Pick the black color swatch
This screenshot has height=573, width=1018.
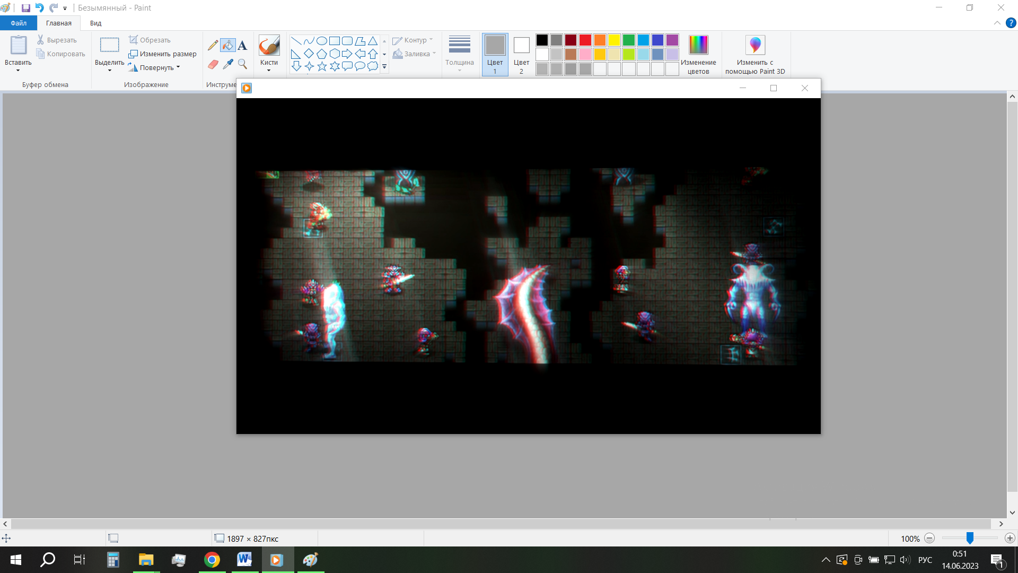tap(542, 40)
